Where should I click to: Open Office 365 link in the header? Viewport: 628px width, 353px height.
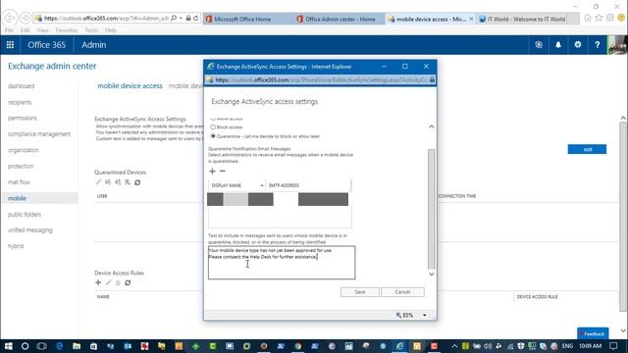coord(46,45)
